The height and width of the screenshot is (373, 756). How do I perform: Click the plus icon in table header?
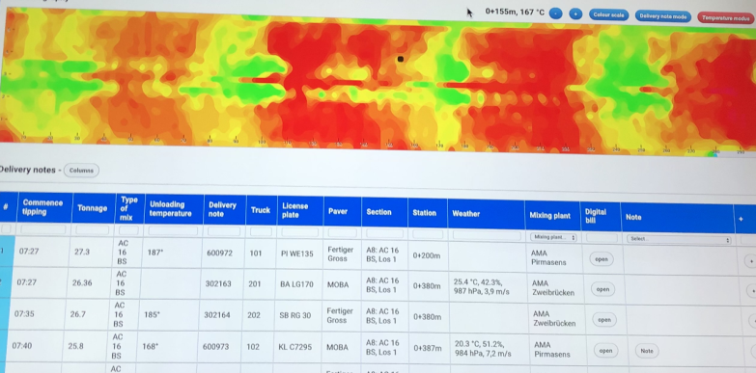point(741,219)
